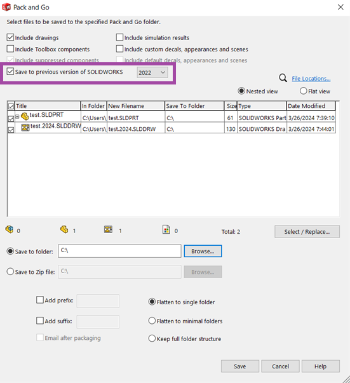Viewport: 350px width, 383px height.
Task: Select the Nested view option
Action: pos(241,91)
